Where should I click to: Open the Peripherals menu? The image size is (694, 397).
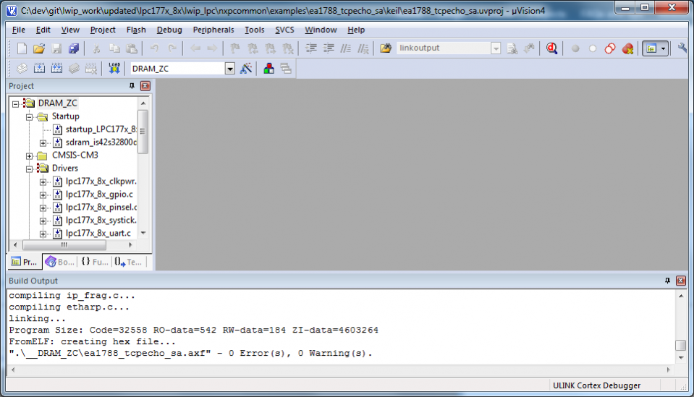[213, 30]
